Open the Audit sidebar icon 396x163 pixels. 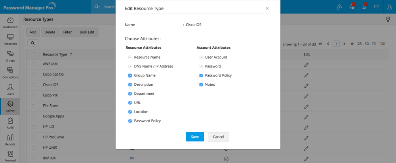[10, 123]
